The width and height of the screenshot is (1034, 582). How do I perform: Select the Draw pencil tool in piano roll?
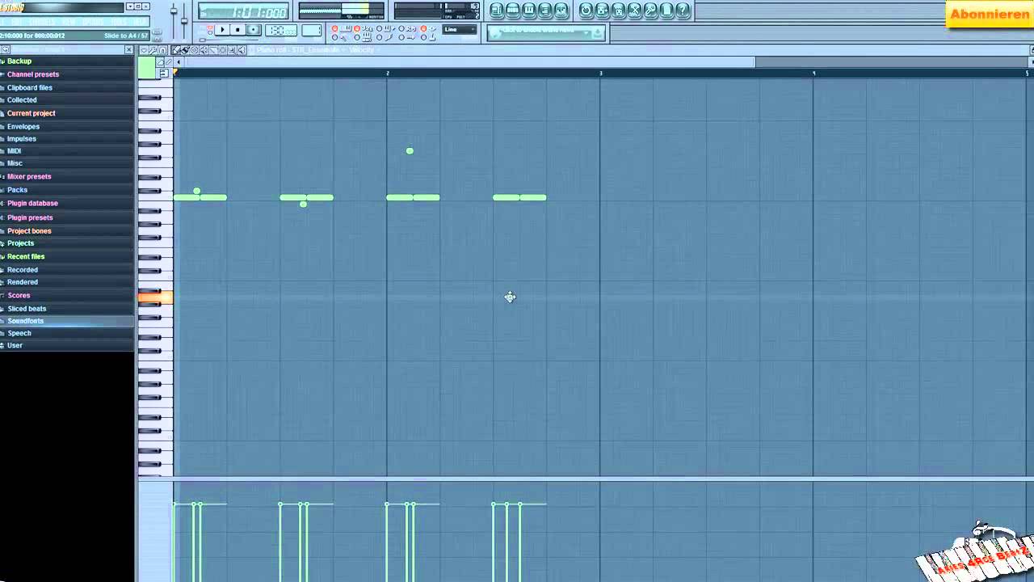click(x=175, y=50)
